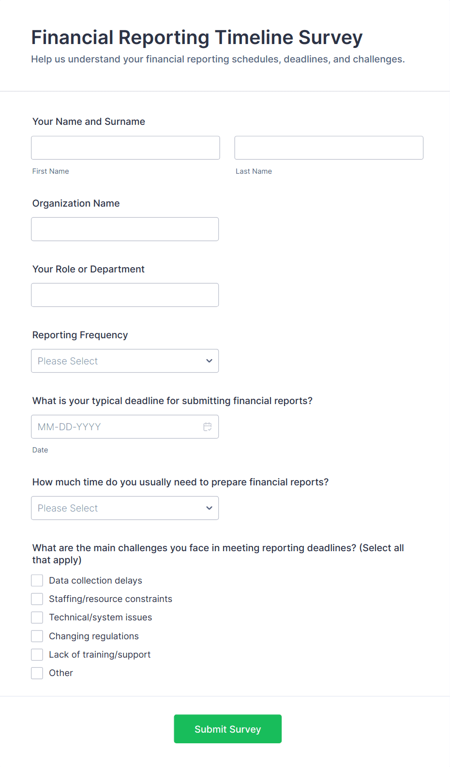This screenshot has width=450, height=767.
Task: Select the Organization Name text box
Action: tap(124, 229)
